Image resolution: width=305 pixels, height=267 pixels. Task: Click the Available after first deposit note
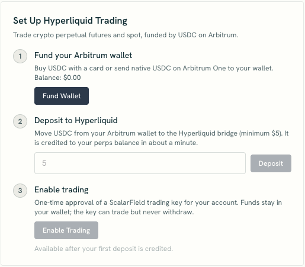(104, 249)
